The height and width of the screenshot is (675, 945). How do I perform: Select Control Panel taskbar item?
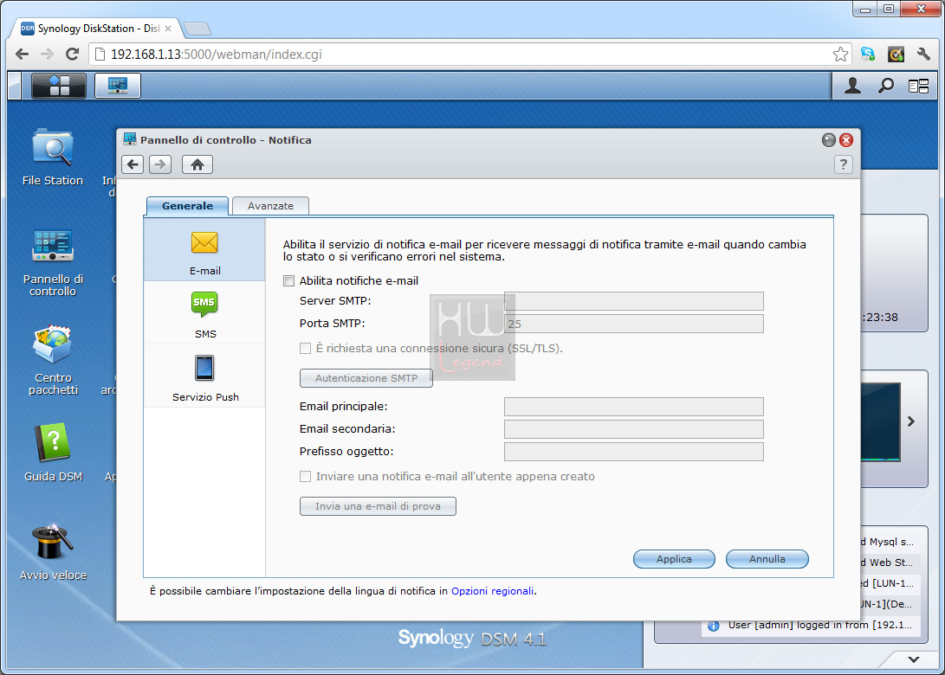118,86
